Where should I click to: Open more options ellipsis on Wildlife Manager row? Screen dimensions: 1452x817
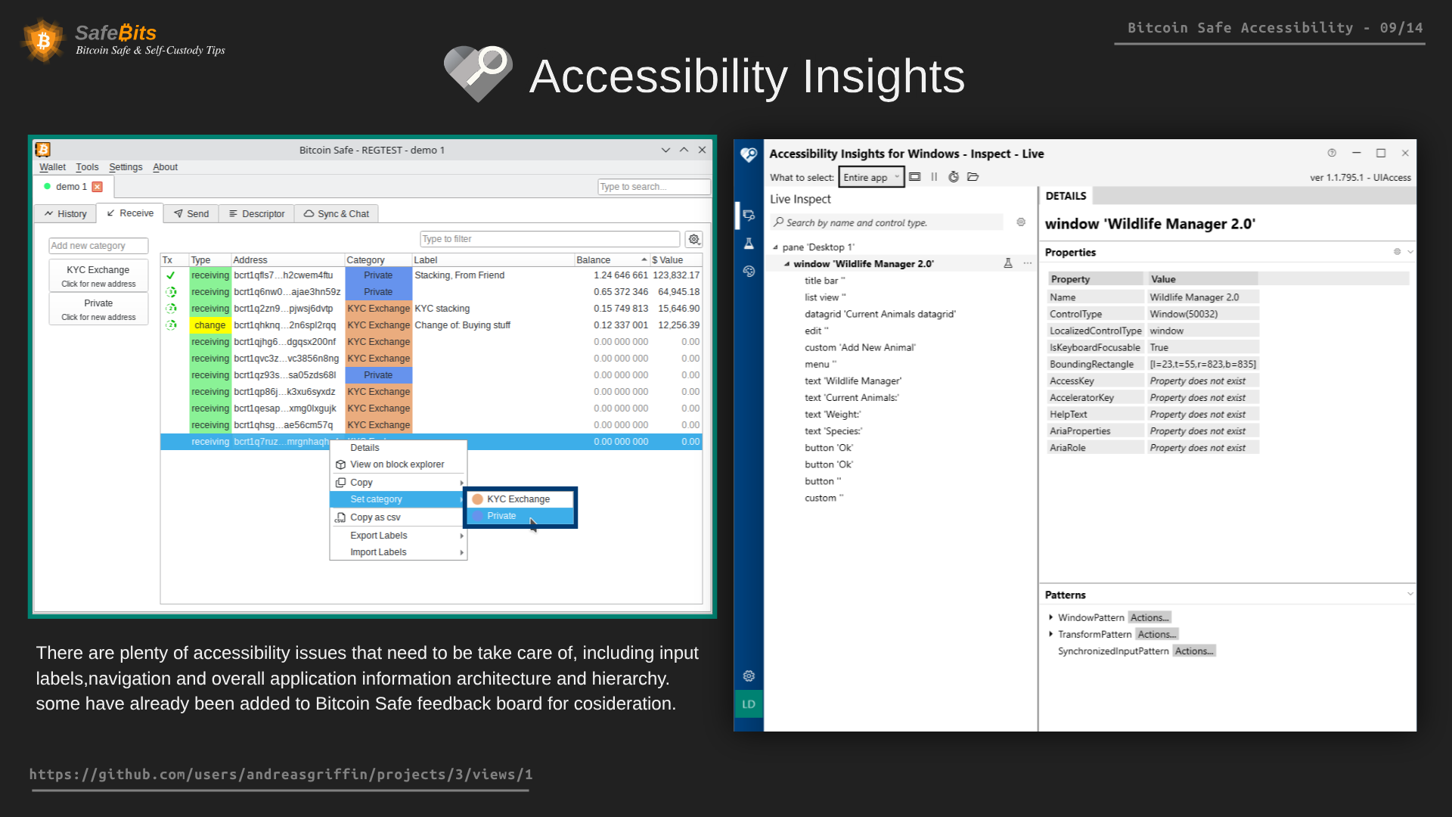tap(1028, 263)
